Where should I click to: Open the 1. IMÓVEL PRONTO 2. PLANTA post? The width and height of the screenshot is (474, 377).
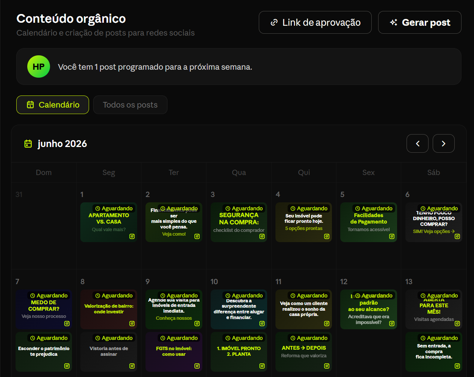(239, 352)
